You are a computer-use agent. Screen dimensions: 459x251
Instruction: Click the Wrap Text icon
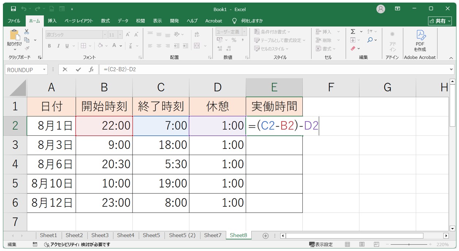197,34
